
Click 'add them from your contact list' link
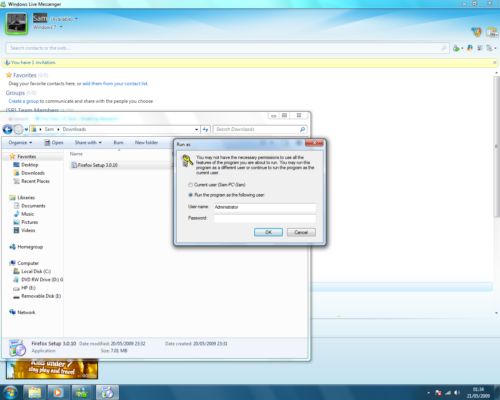(115, 84)
